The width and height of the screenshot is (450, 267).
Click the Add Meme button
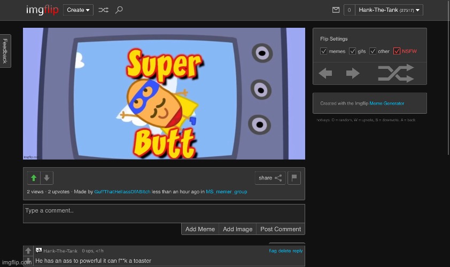coord(200,229)
